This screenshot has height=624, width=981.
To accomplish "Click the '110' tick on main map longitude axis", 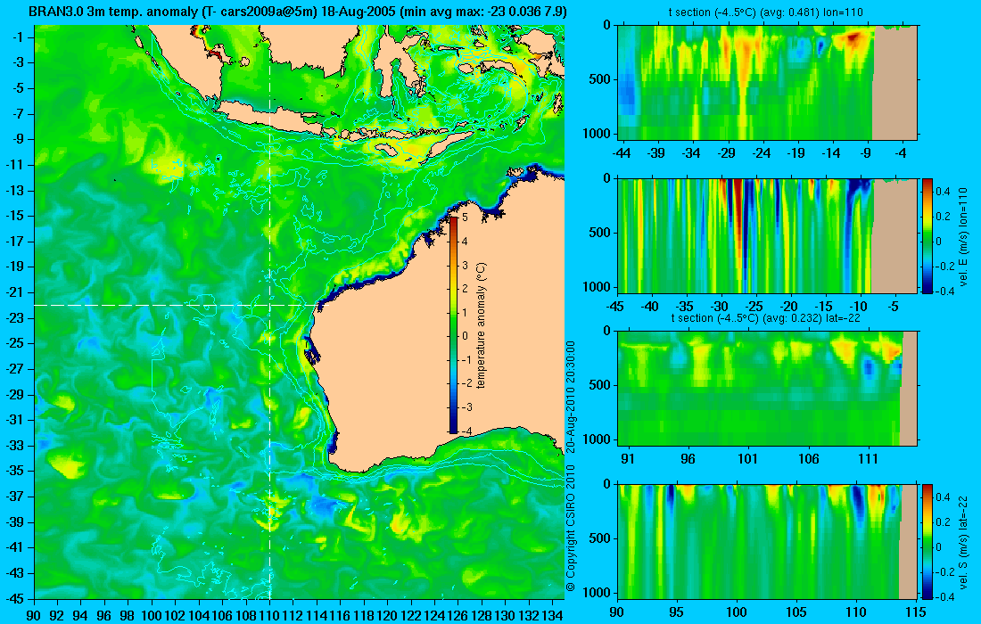I will 269,616.
